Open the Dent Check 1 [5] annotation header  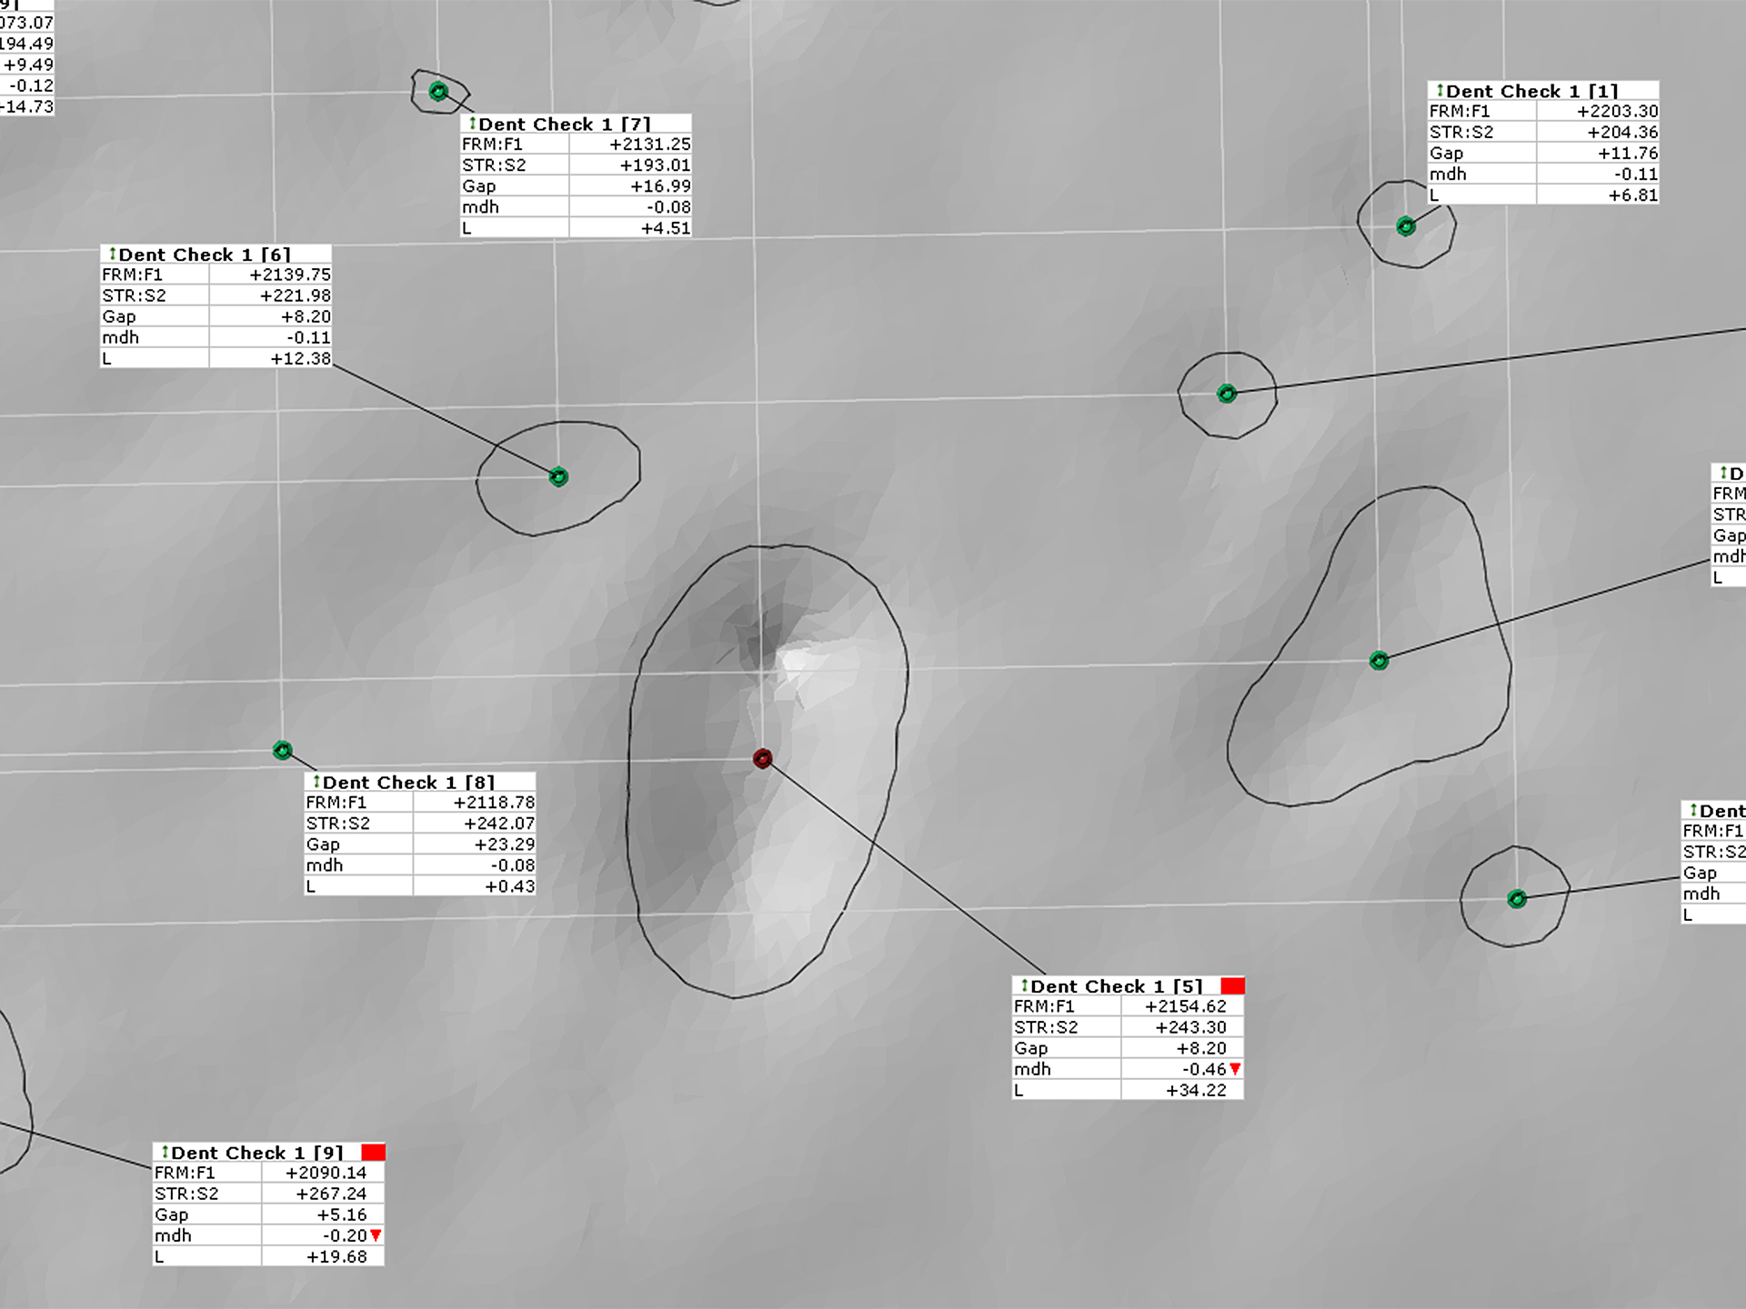coord(1128,986)
